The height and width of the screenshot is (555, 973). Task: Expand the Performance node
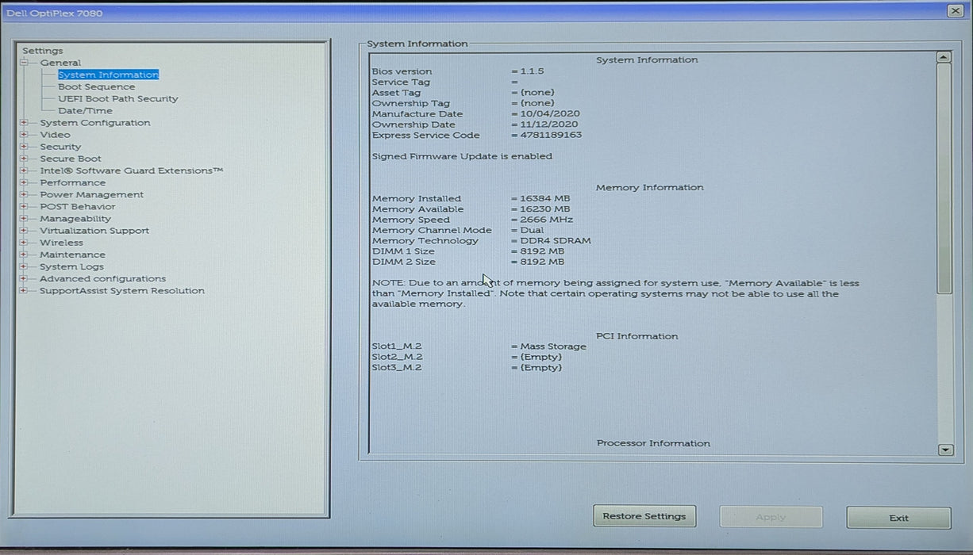[x=24, y=182]
